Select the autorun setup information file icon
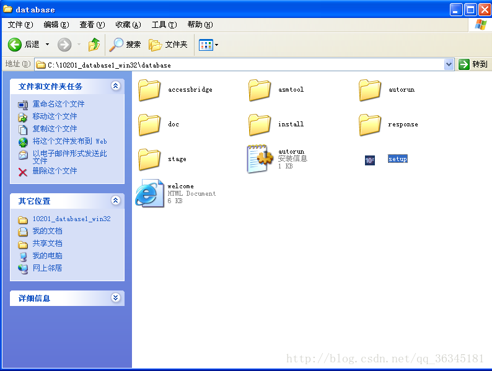 click(x=260, y=159)
